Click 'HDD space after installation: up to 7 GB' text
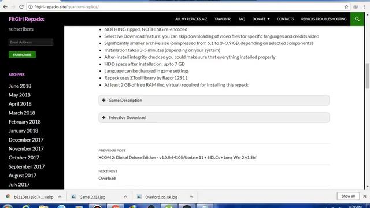Viewport: 370px width, 208px height. coord(145,64)
